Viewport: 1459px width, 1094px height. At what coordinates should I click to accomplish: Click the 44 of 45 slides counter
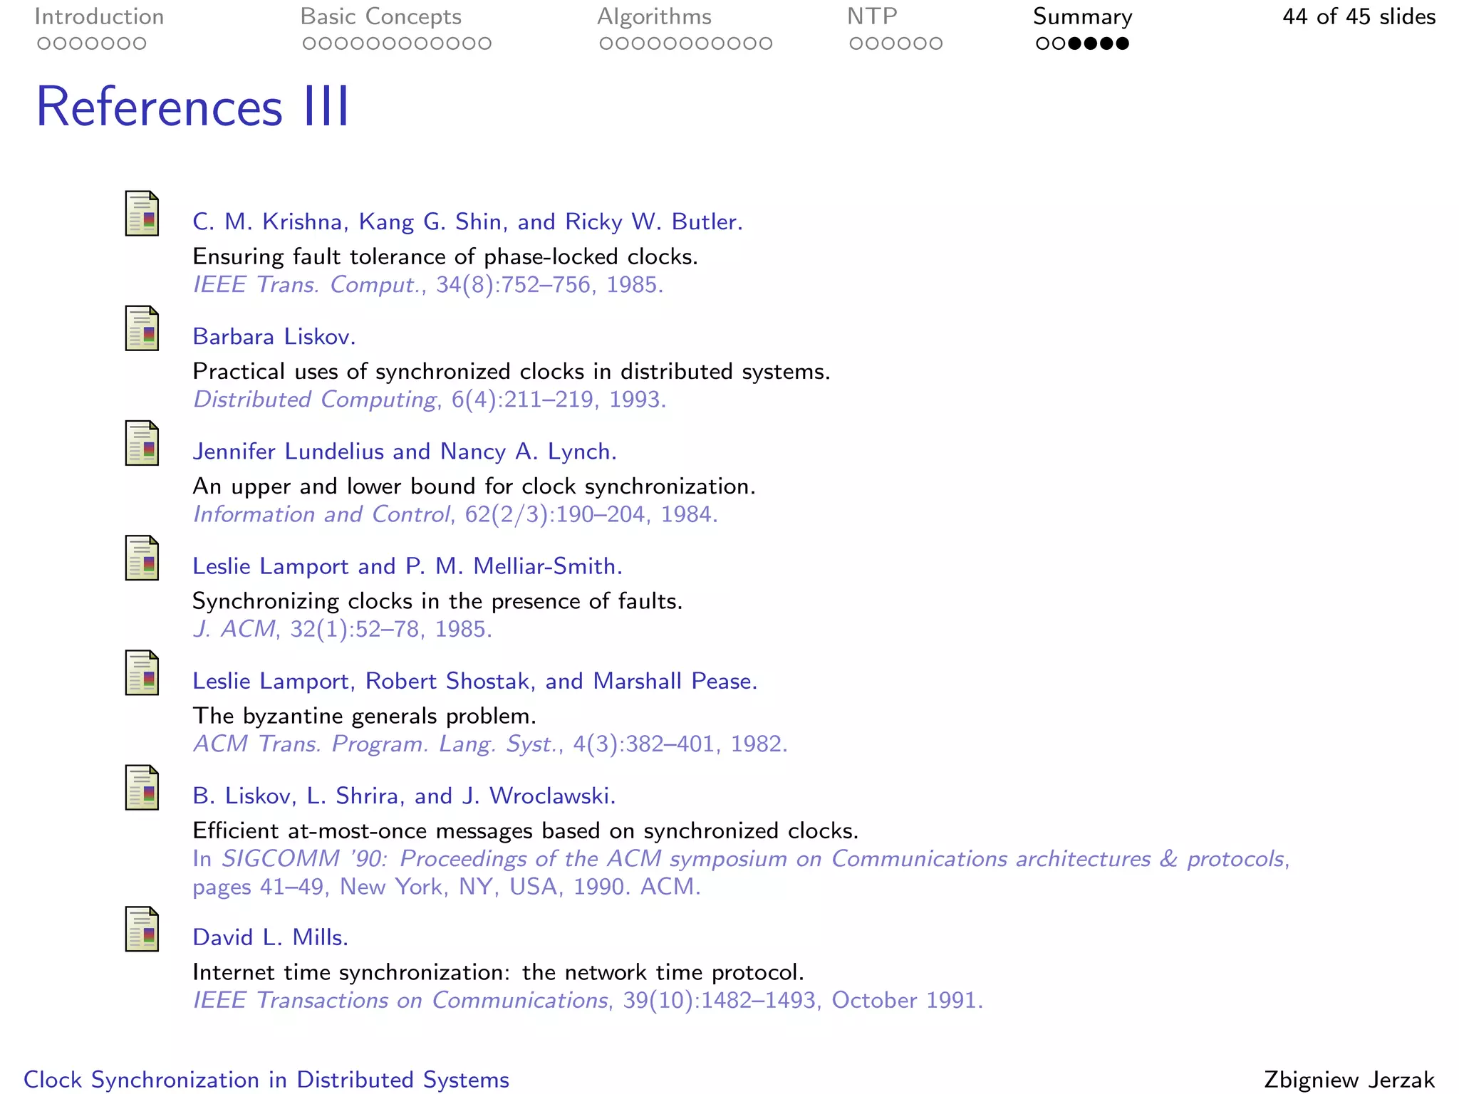tap(1359, 16)
